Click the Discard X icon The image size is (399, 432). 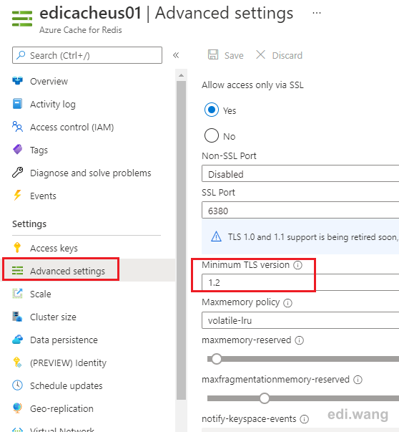point(260,54)
